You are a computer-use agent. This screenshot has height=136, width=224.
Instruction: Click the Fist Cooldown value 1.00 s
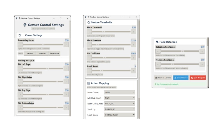(x=133, y=53)
